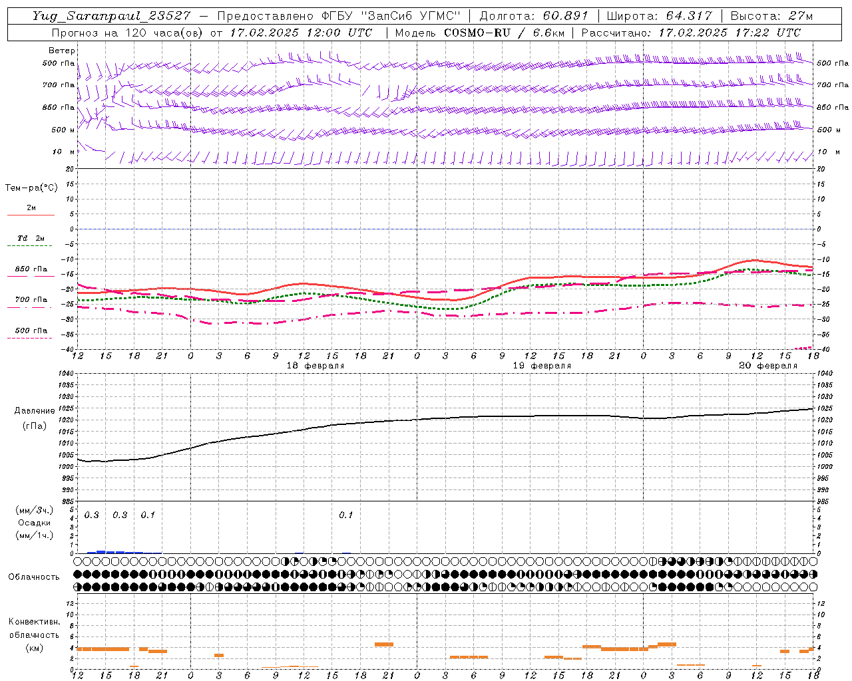Click the 850 гПа temperature legend entry
852x681 pixels.
pos(31,269)
